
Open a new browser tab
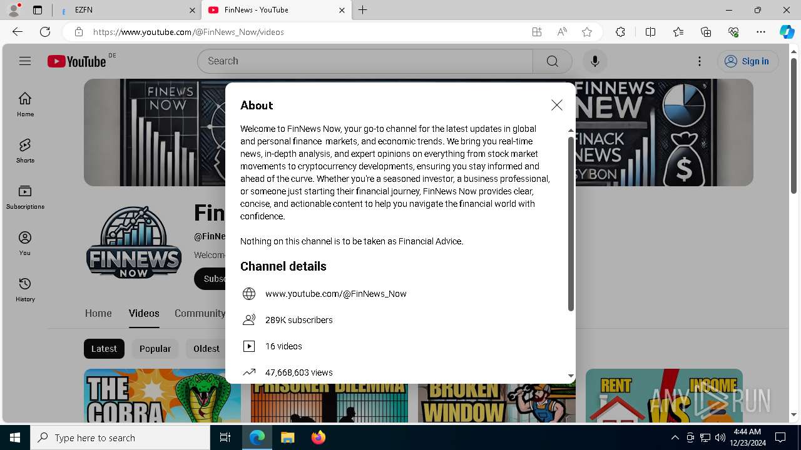363,10
